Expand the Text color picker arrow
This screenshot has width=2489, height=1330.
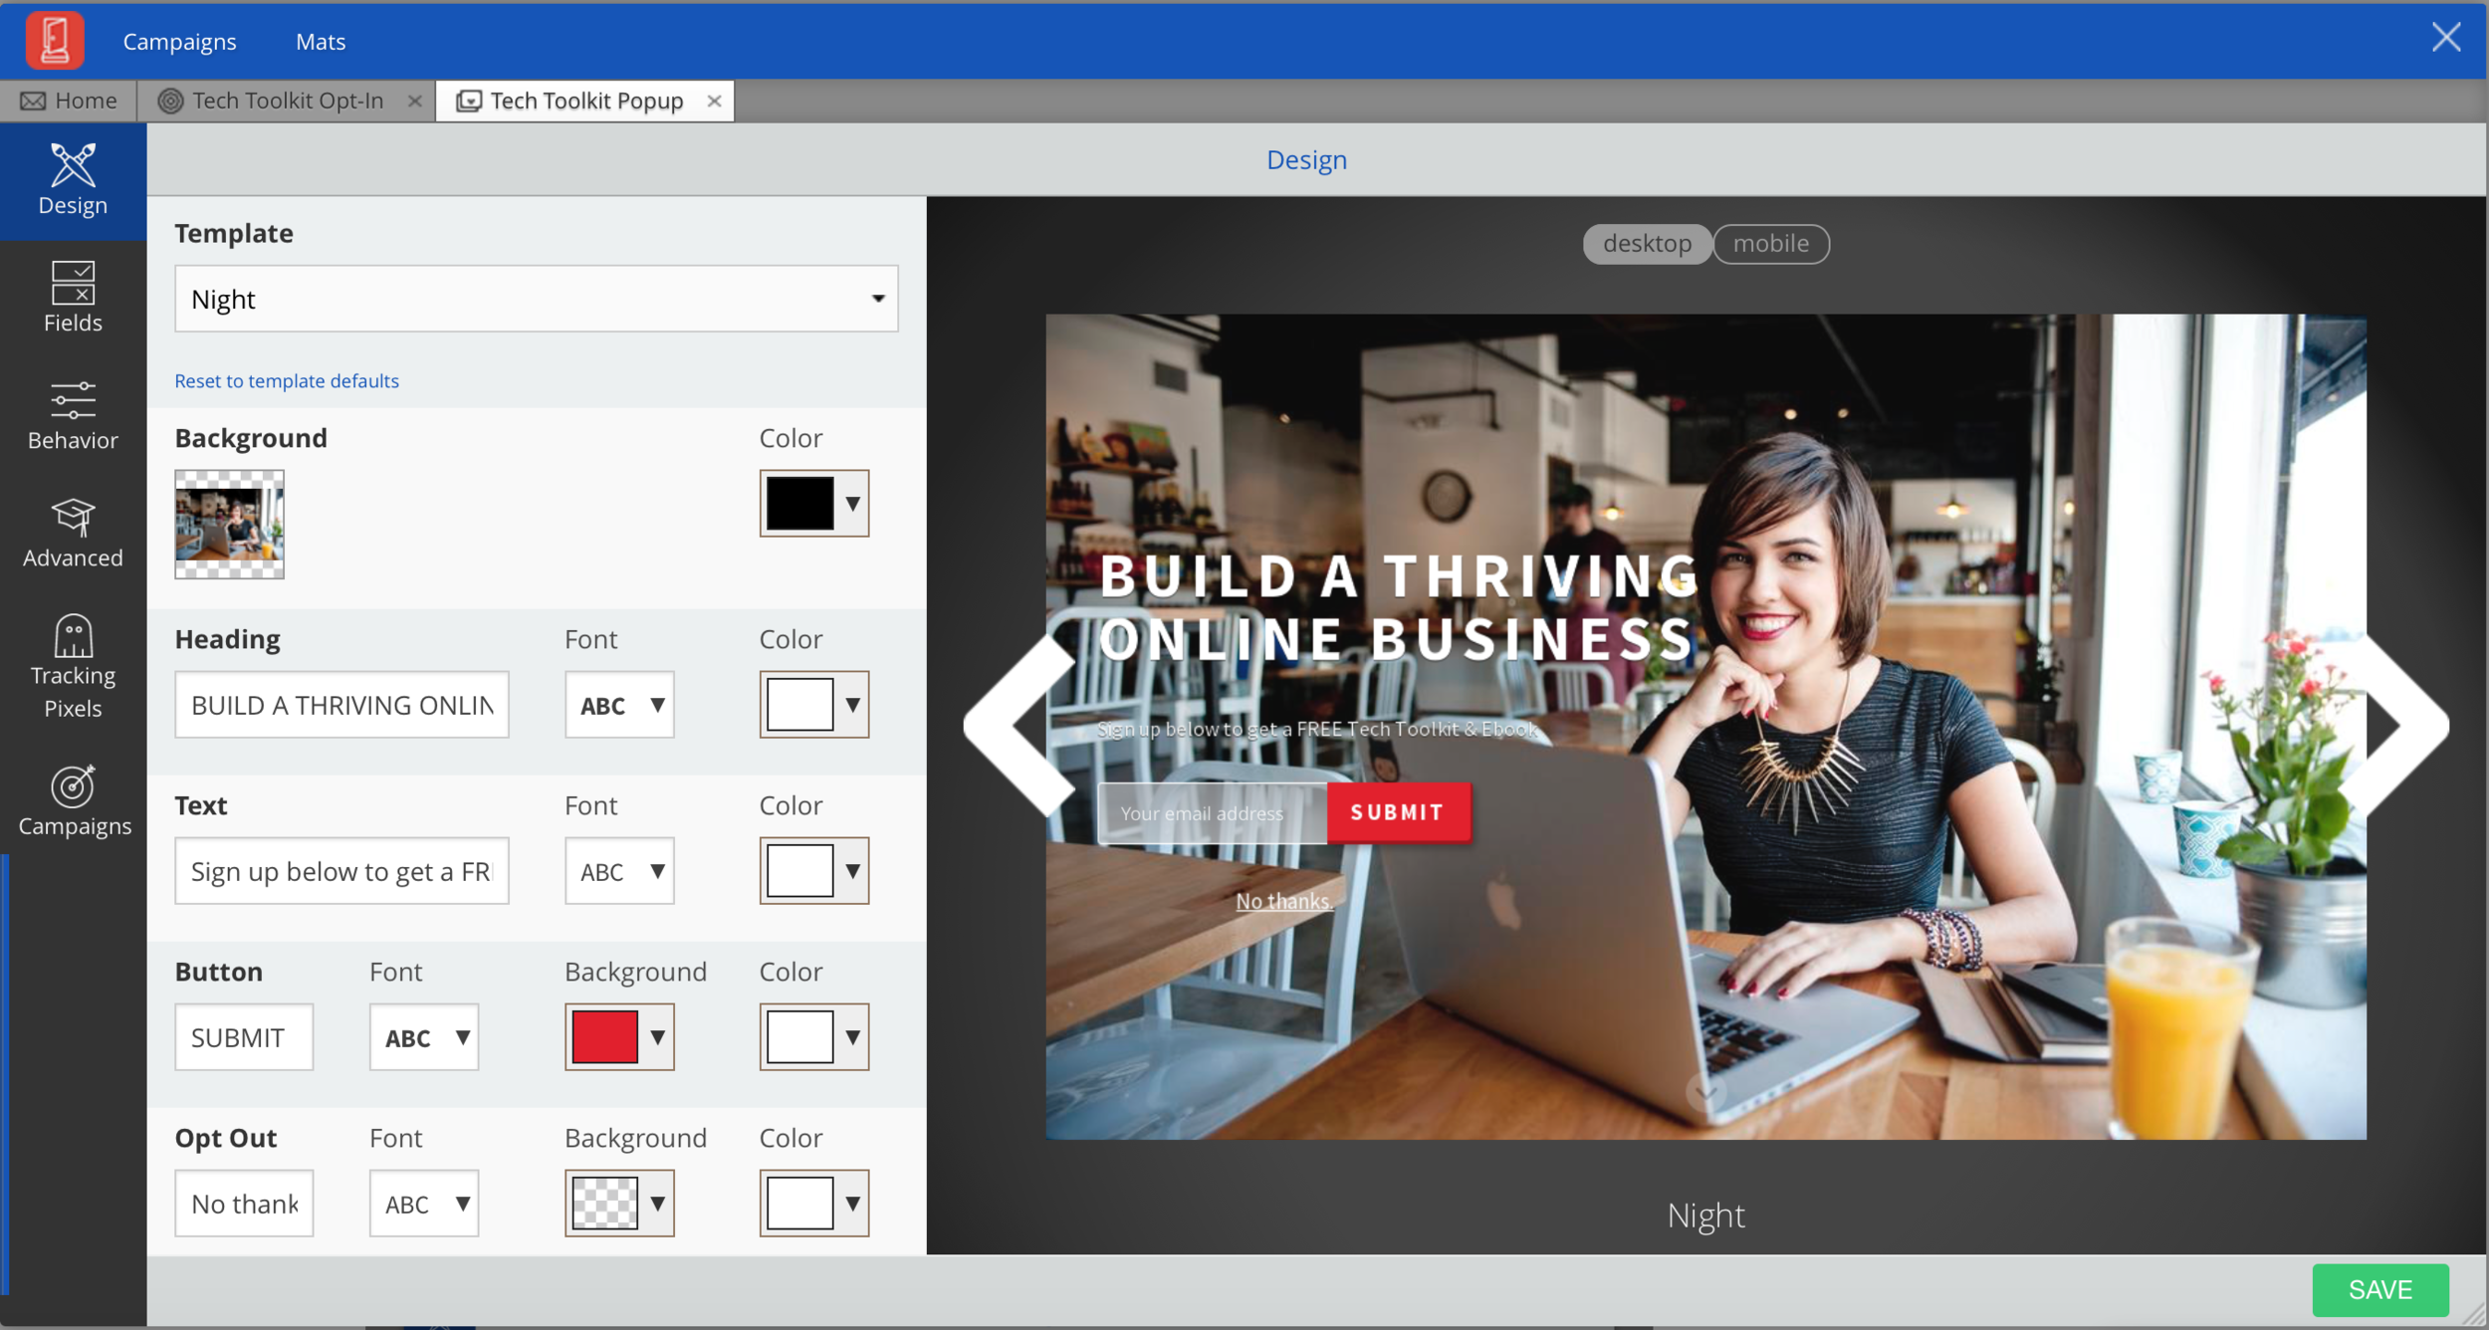(853, 871)
